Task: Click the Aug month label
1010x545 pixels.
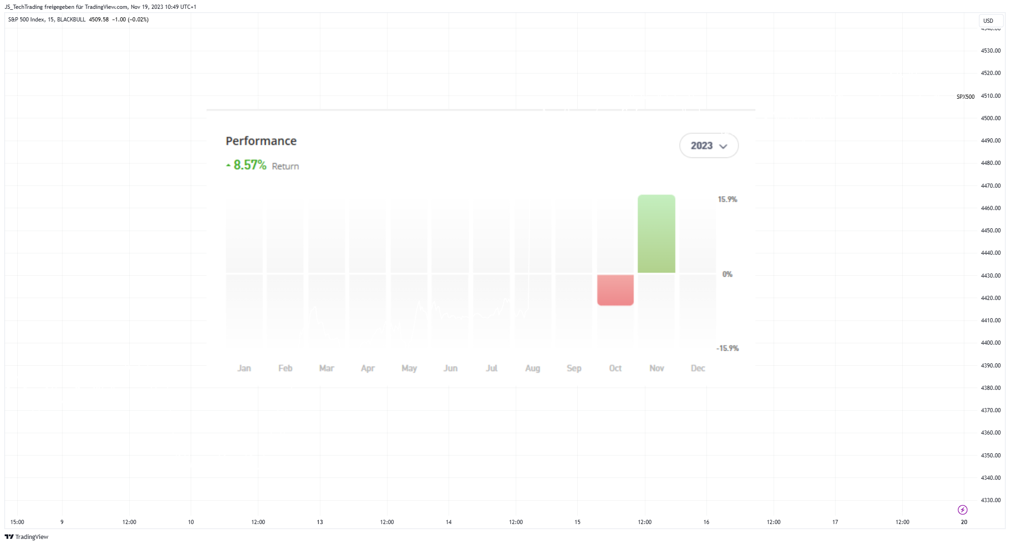Action: click(533, 368)
